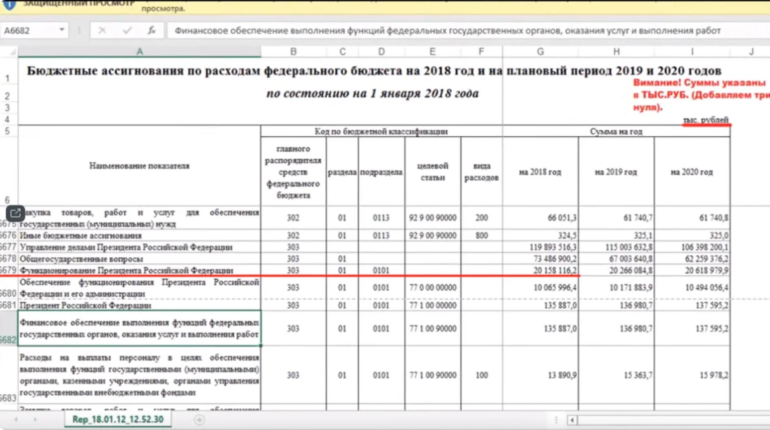
Task: Click value 119 893 516,3
Action: coord(553,247)
